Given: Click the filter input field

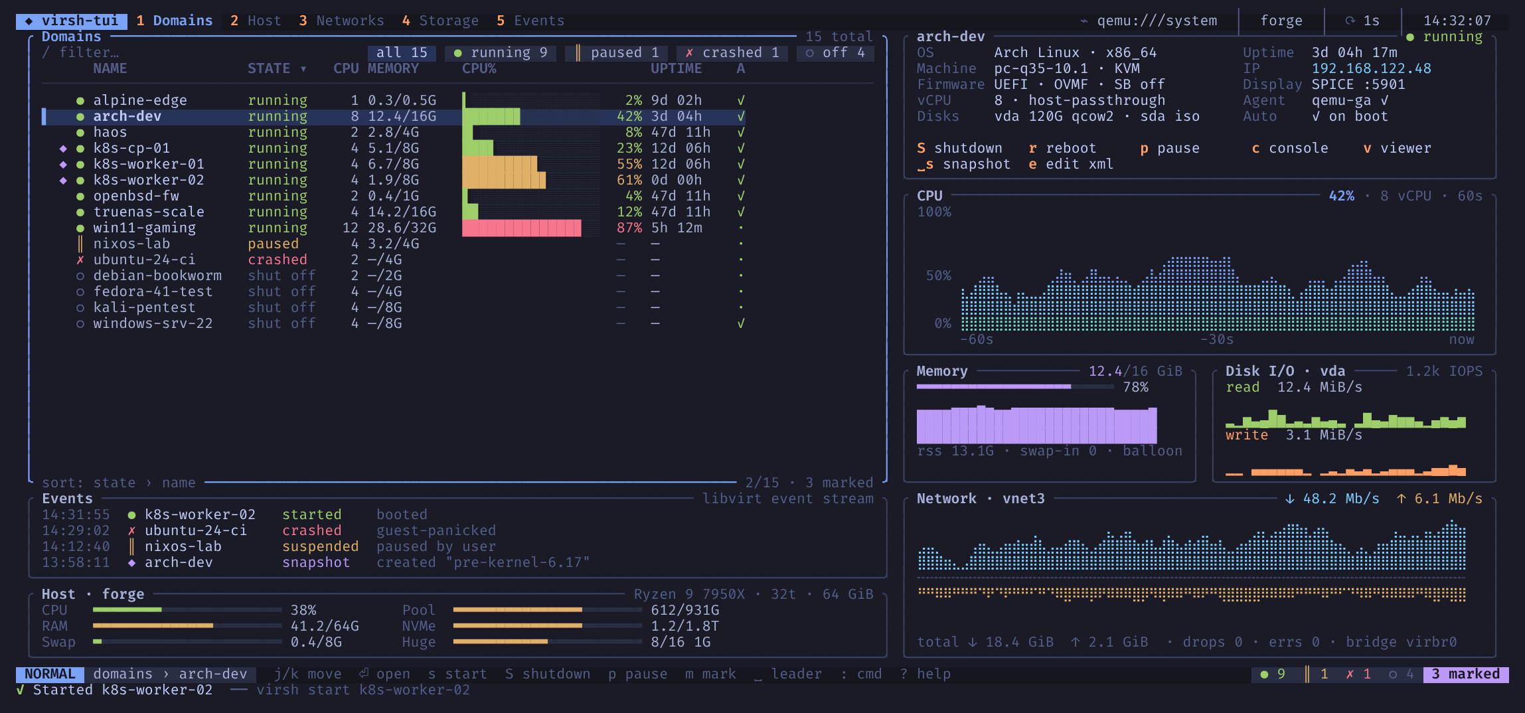Looking at the screenshot, I should click(x=81, y=52).
